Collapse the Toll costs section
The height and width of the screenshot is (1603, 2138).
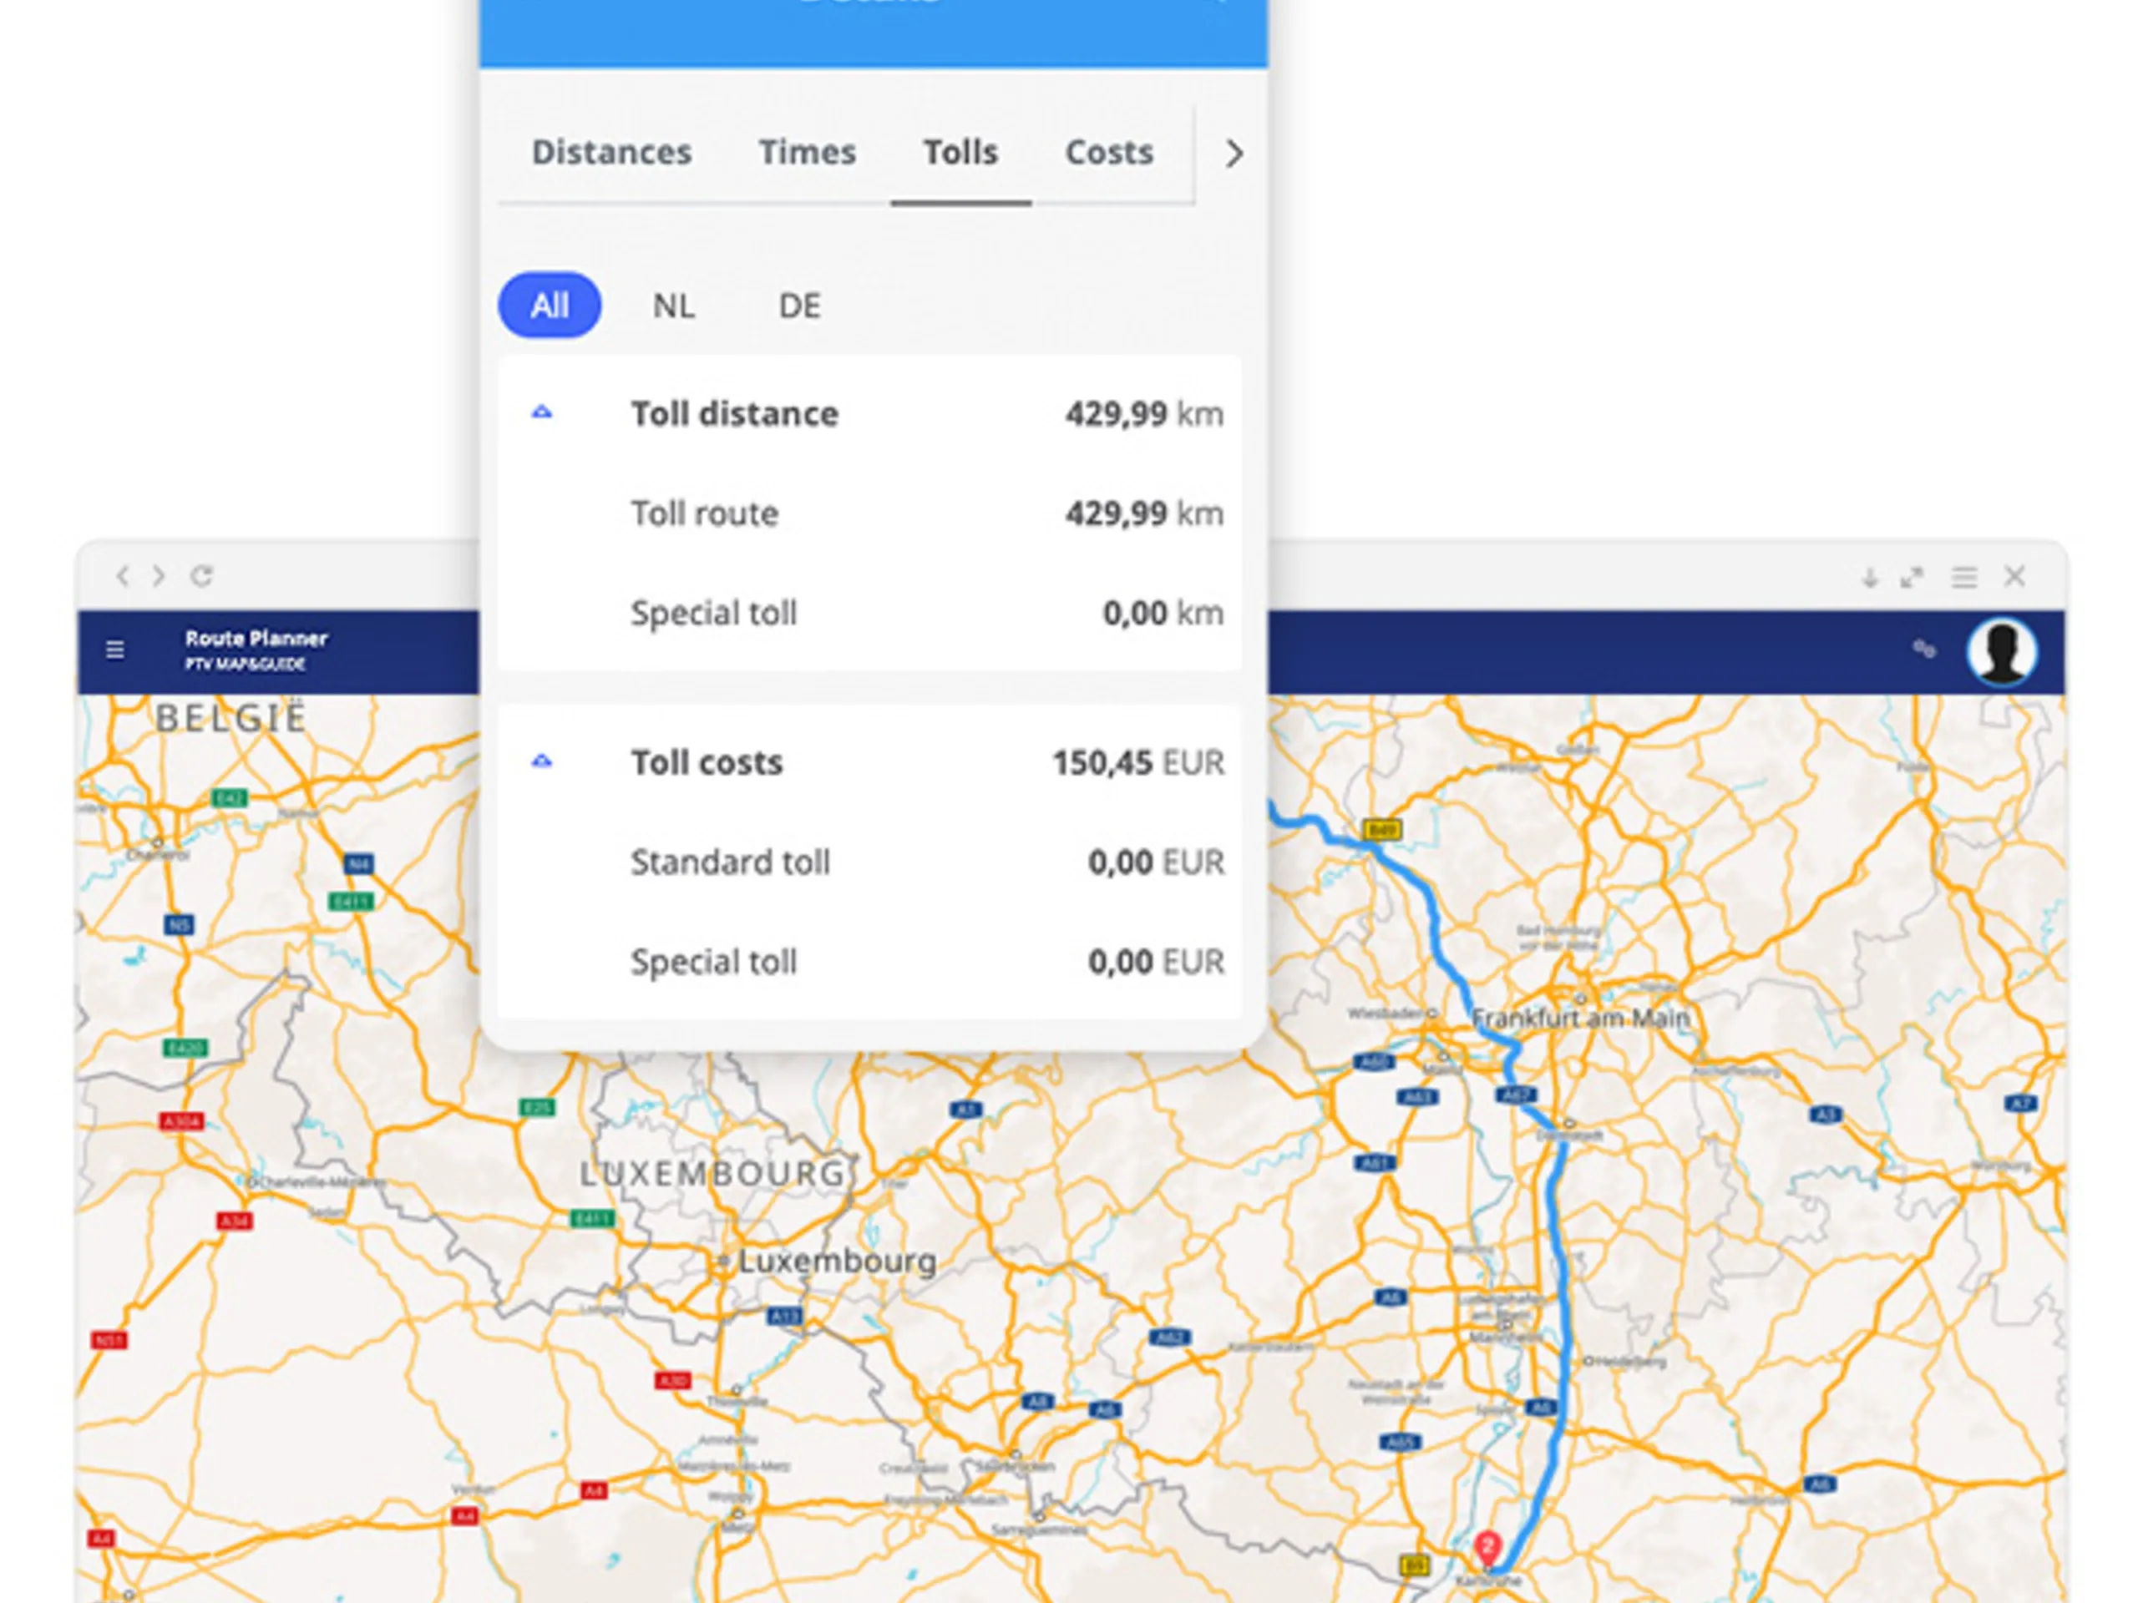coord(541,761)
